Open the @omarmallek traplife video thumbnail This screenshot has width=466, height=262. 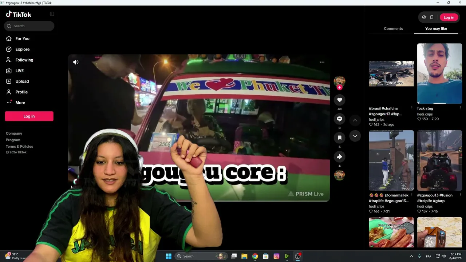[x=391, y=160]
